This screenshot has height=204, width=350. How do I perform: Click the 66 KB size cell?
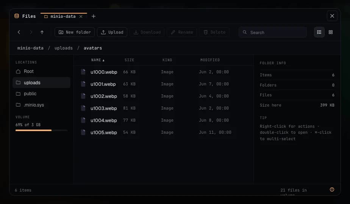tap(129, 72)
